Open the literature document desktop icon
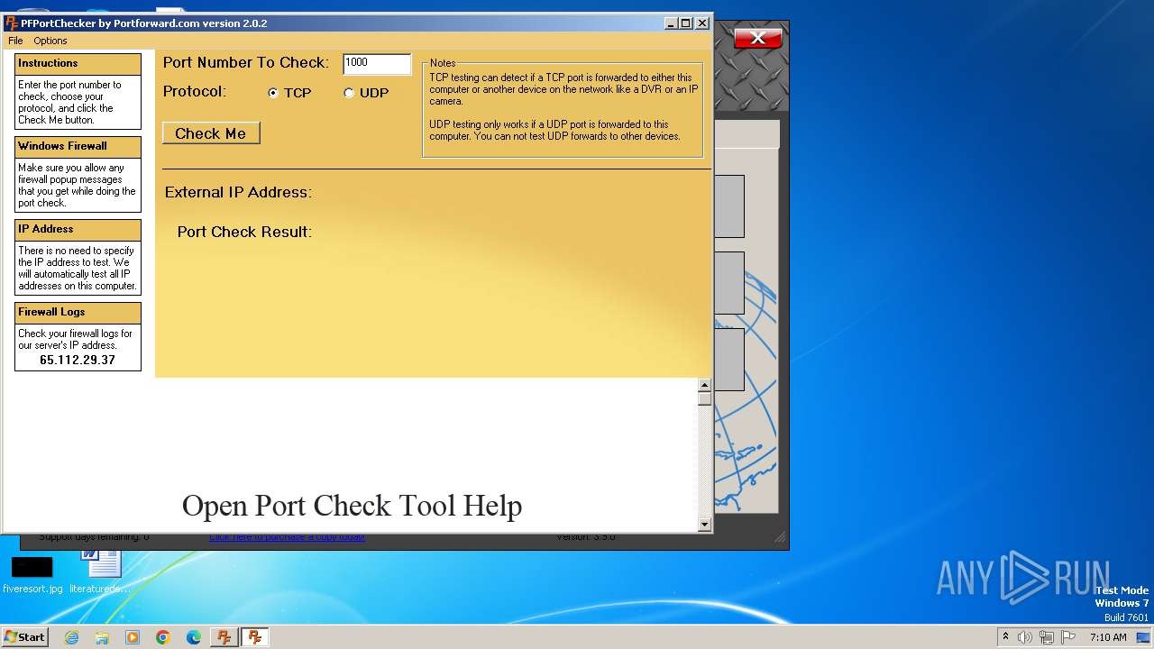 coord(100,572)
